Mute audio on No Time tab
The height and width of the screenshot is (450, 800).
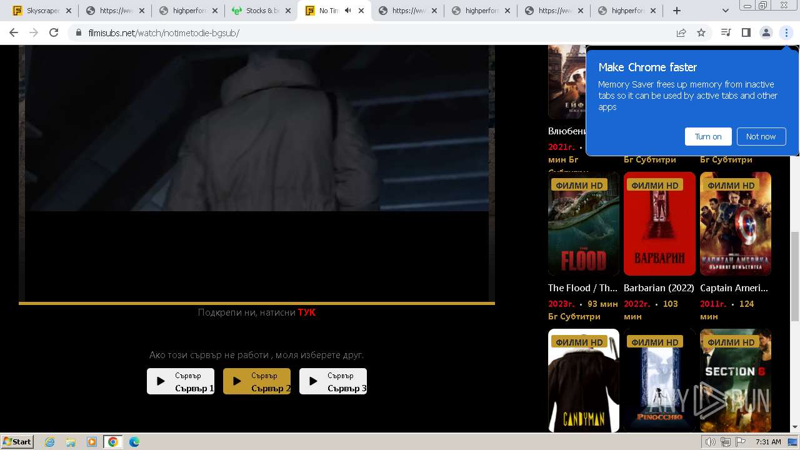click(x=347, y=11)
